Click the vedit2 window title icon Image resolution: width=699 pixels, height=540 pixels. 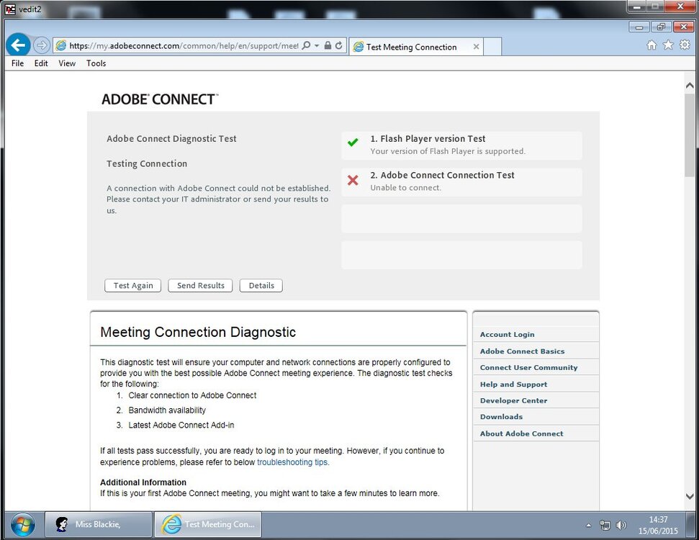coord(10,9)
